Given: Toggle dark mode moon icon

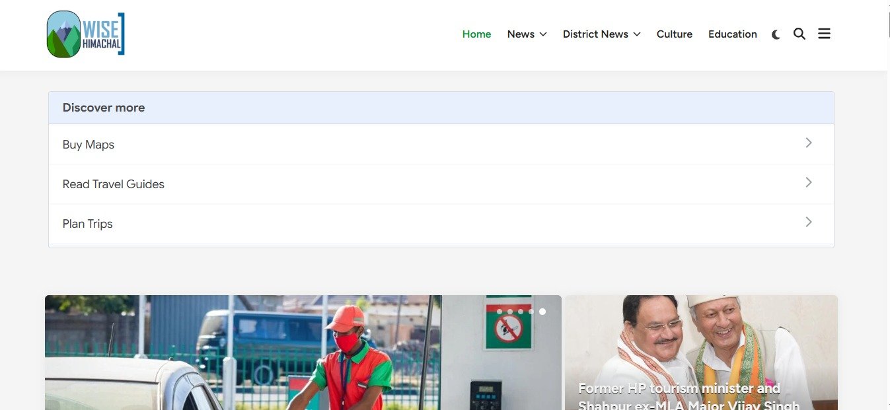Looking at the screenshot, I should (776, 34).
